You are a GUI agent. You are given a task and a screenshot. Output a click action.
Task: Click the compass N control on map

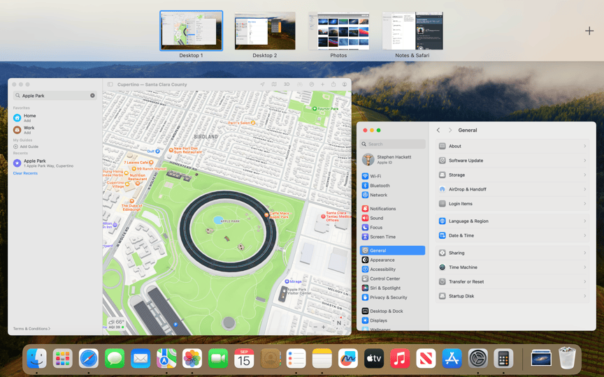(339, 323)
